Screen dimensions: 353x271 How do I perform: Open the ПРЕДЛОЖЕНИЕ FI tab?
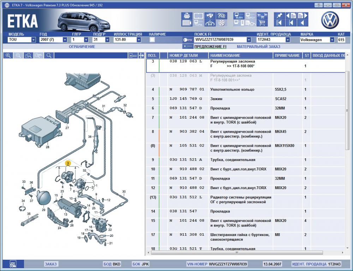(210, 47)
